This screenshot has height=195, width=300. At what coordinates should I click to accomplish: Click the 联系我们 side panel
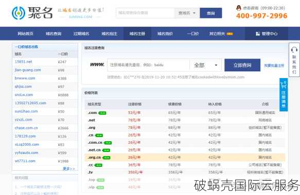[x=294, y=60]
